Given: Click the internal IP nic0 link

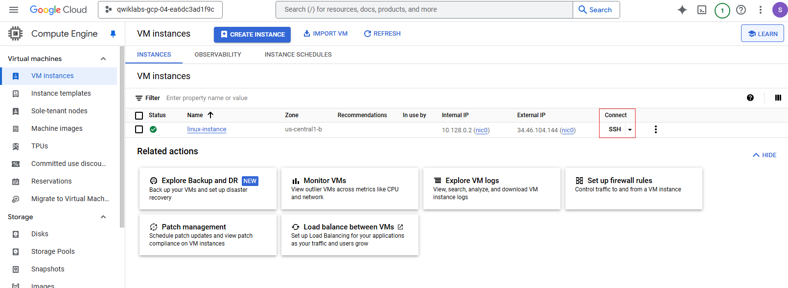Looking at the screenshot, I should coord(482,130).
